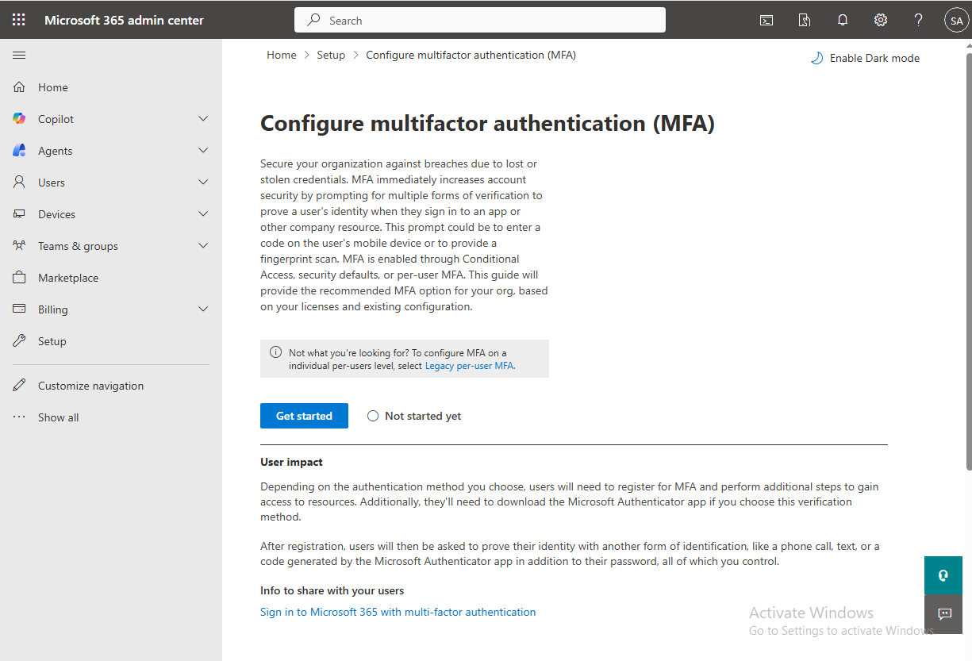This screenshot has width=972, height=661.
Task: Collapse the navigation menu hamburger icon
Action: point(19,55)
